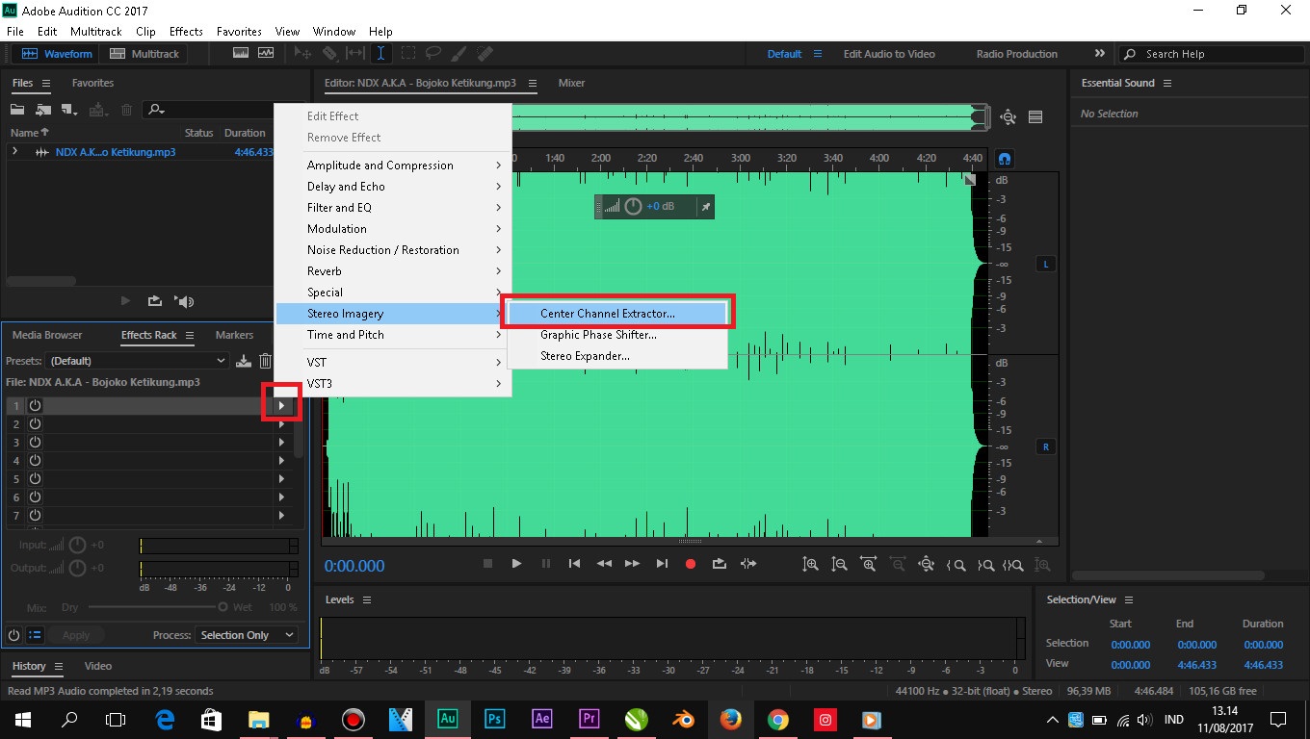Zoom in at the out point
This screenshot has width=1310, height=739.
(x=985, y=565)
